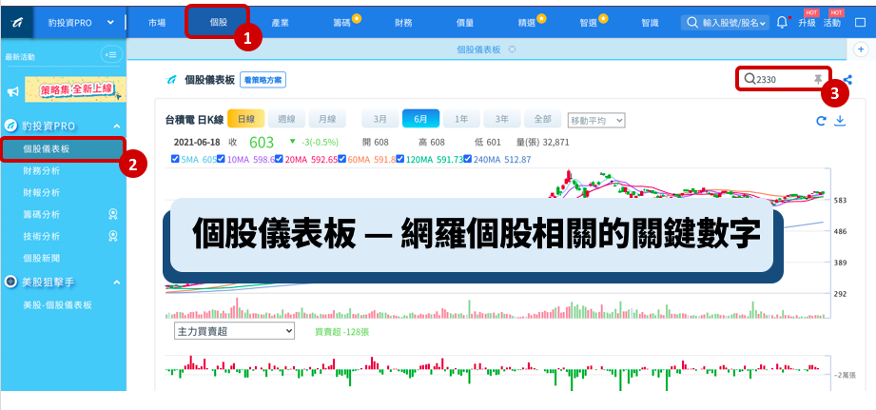Viewport: 876px width, 410px height.
Task: Download the chart data
Action: pyautogui.click(x=839, y=121)
